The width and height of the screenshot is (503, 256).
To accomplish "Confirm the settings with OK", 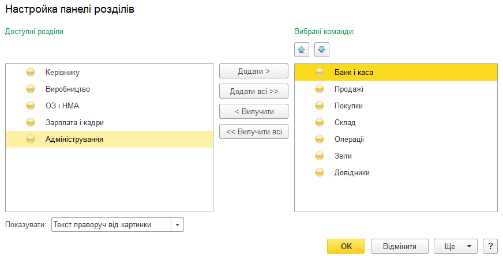I will tap(346, 246).
